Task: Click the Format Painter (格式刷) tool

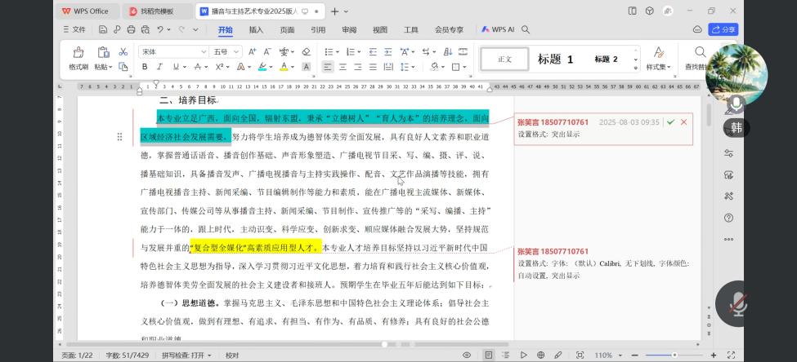Action: pos(78,59)
